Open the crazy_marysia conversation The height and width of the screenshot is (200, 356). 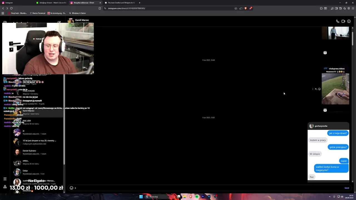pos(36,92)
